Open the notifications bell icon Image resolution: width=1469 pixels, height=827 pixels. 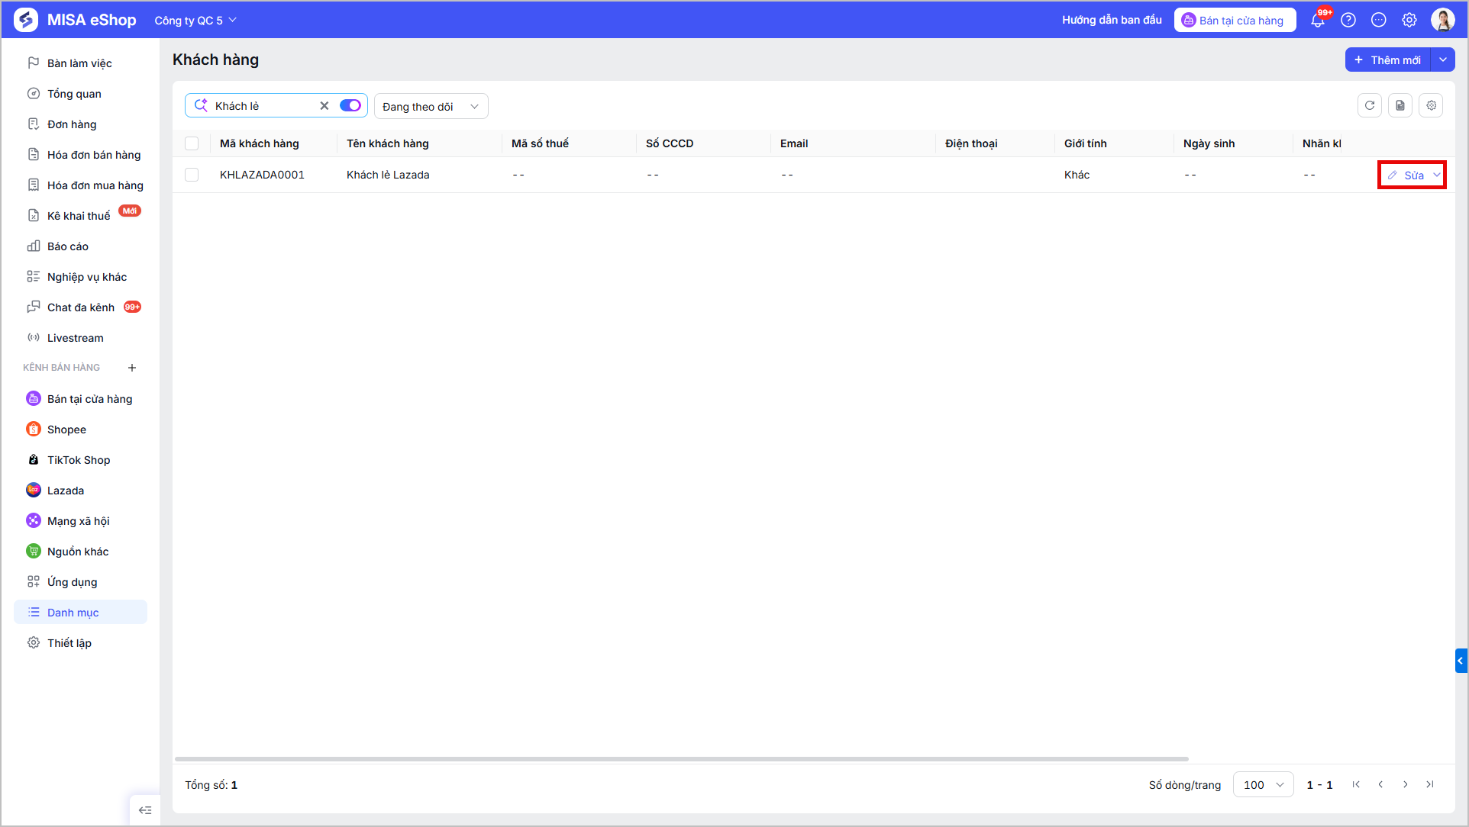point(1318,21)
